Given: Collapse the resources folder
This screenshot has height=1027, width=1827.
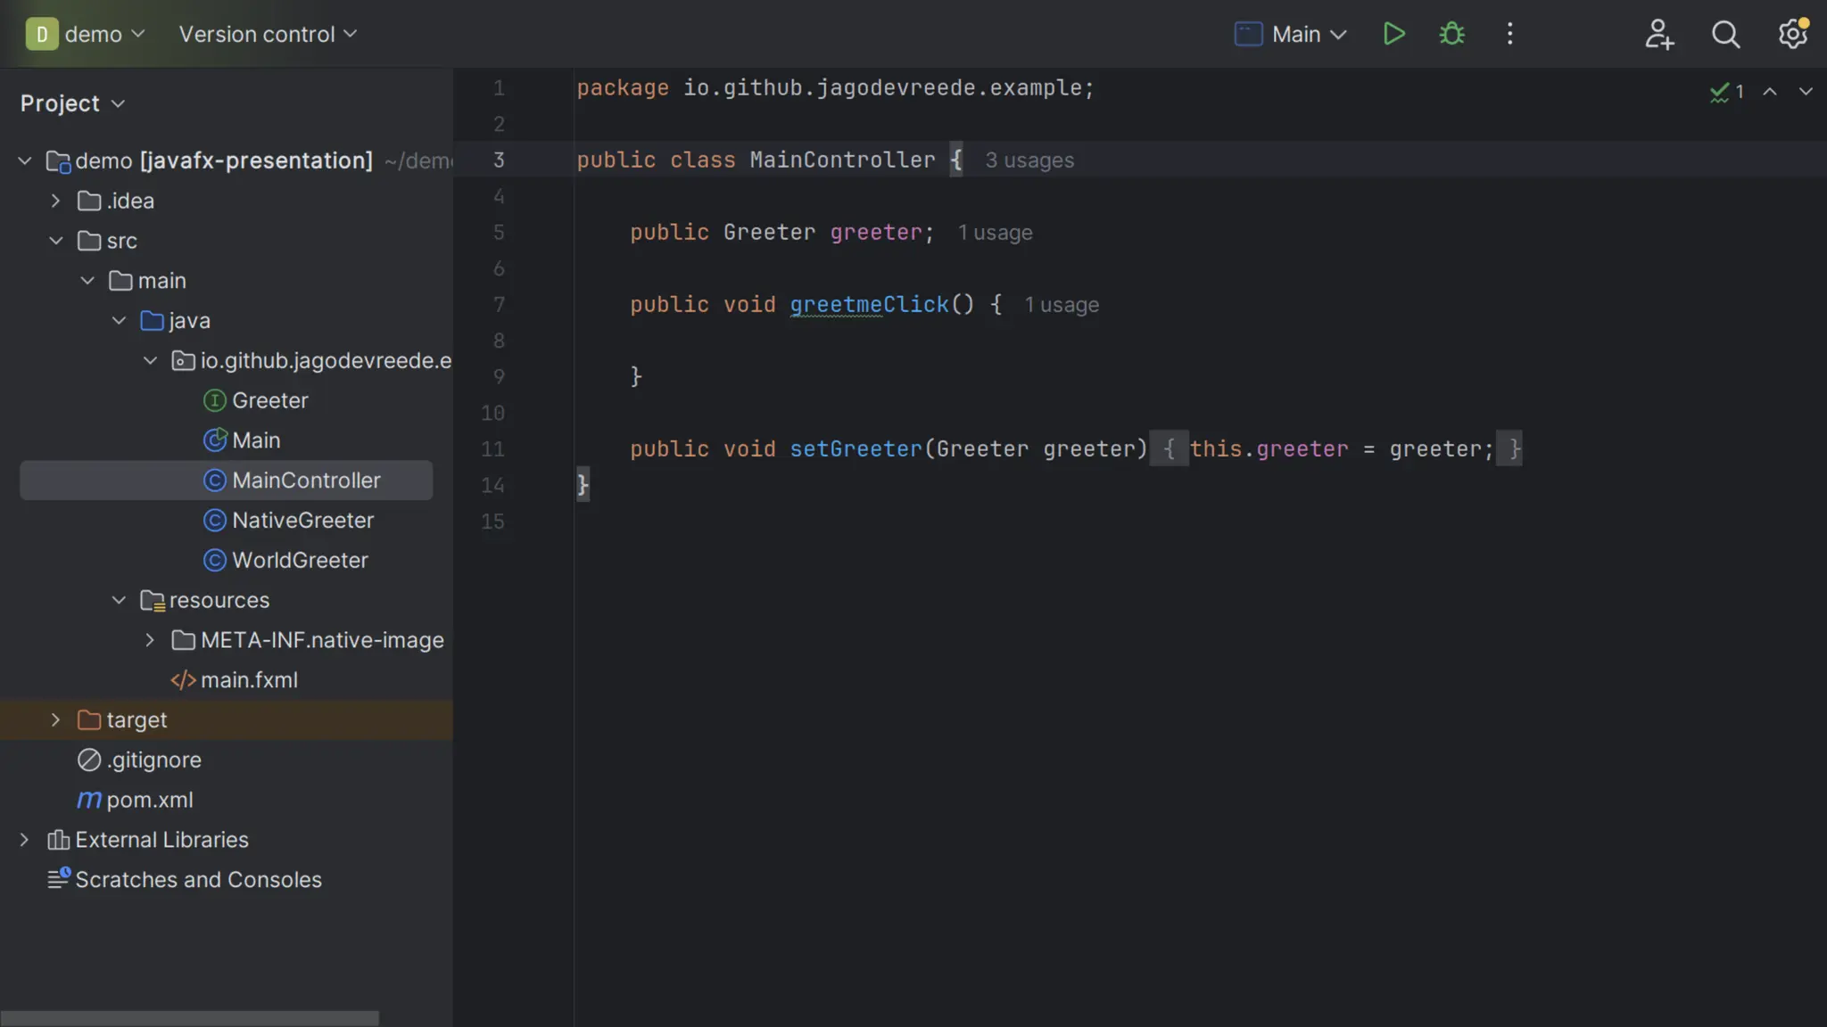Looking at the screenshot, I should [119, 600].
